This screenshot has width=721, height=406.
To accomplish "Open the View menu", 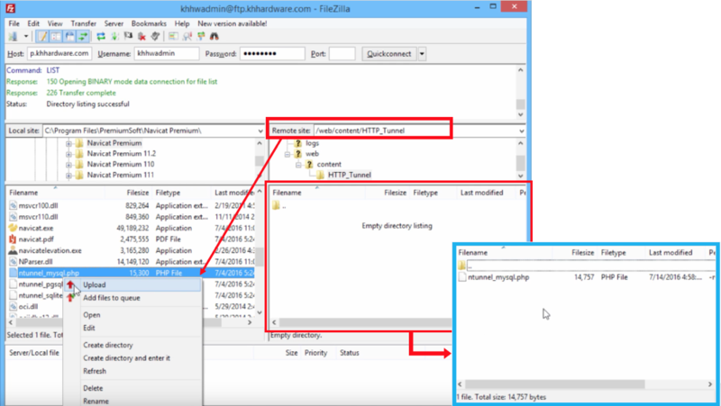I will 55,23.
